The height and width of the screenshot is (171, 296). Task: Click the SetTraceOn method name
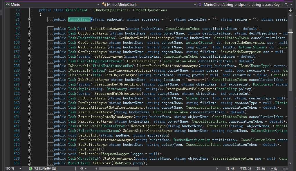click(89, 154)
